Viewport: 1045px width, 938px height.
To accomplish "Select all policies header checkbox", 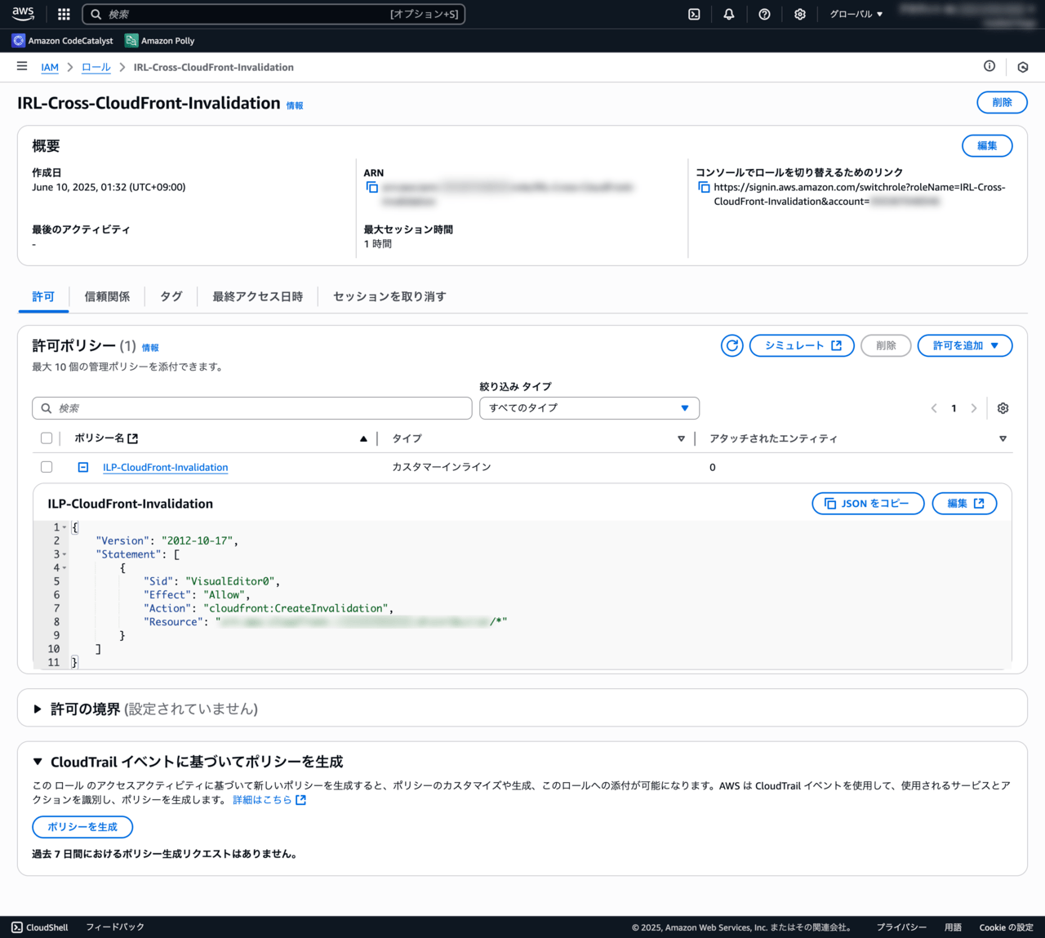I will click(x=47, y=438).
